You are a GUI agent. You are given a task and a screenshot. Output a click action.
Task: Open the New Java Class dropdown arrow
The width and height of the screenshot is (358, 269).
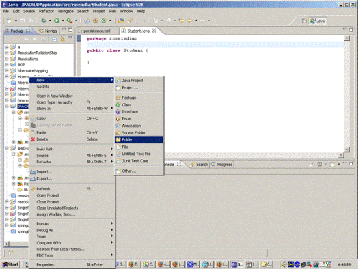pos(110,21)
